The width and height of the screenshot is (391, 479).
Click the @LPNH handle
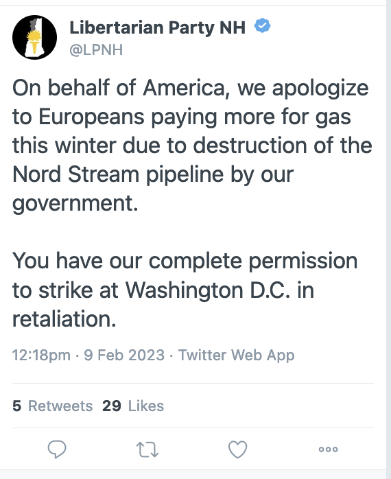[96, 49]
